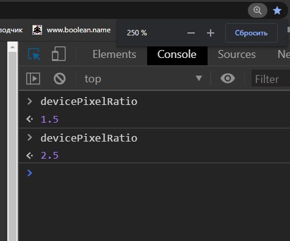Open the top context dropdown
290x241 pixels.
pyautogui.click(x=143, y=79)
